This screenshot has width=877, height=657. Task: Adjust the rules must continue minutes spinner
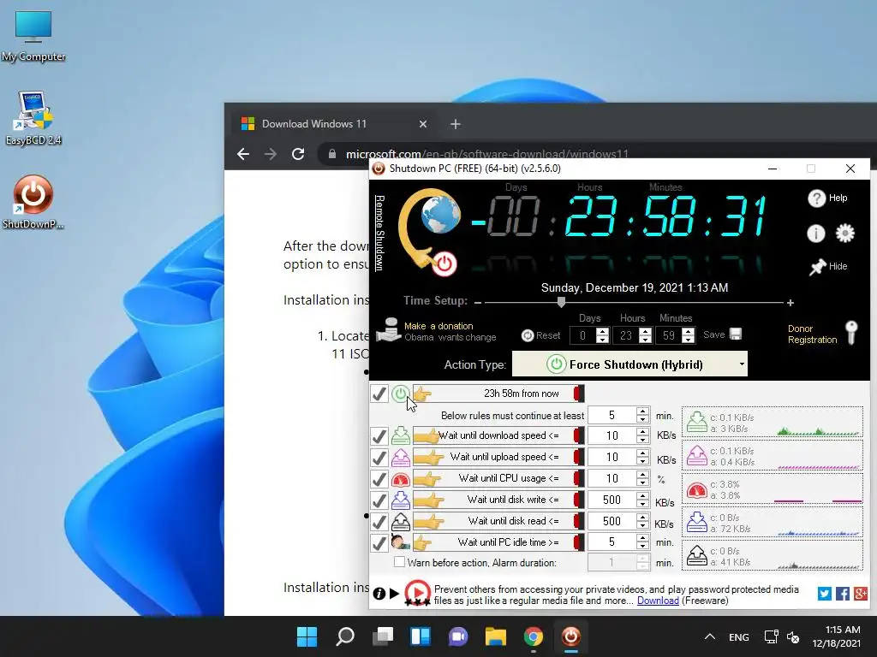[x=642, y=415]
